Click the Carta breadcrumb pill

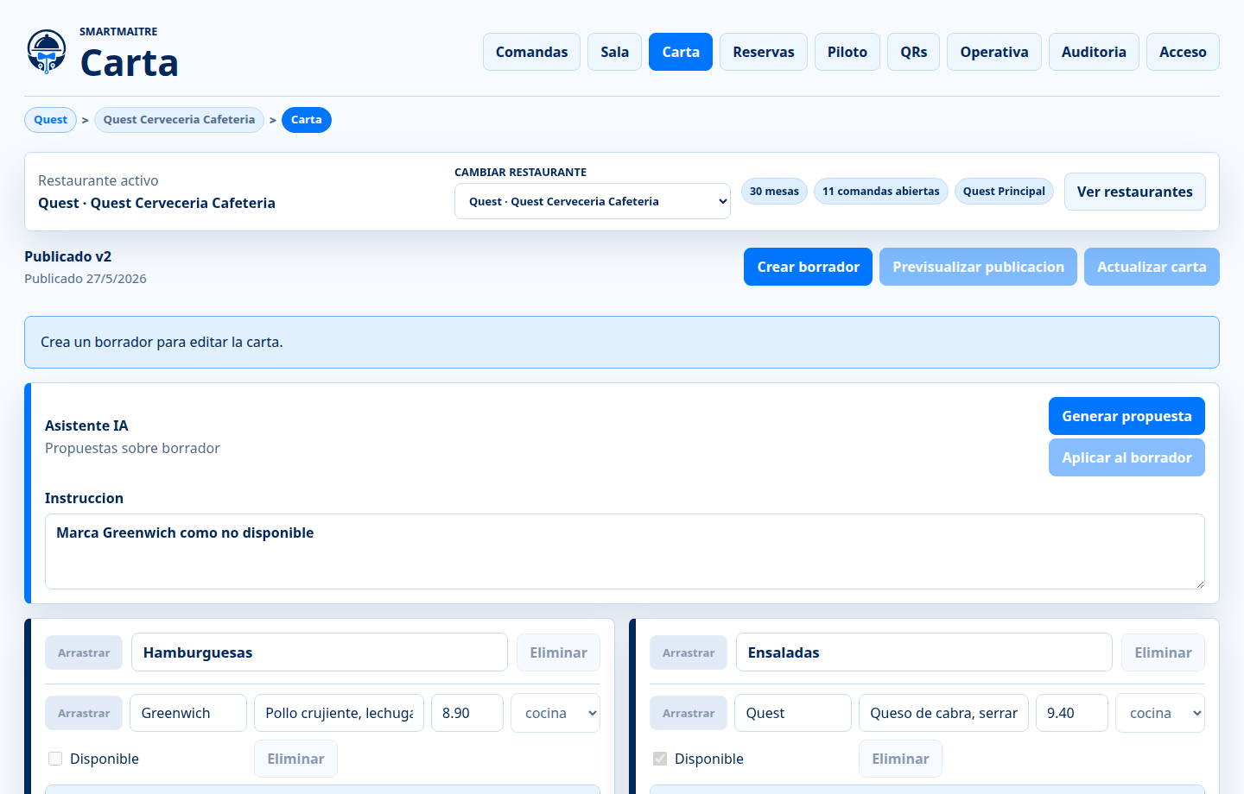(x=306, y=120)
